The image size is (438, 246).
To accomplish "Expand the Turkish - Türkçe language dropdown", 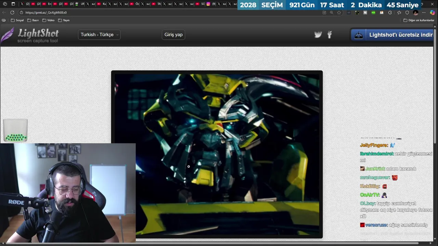I will coord(99,35).
